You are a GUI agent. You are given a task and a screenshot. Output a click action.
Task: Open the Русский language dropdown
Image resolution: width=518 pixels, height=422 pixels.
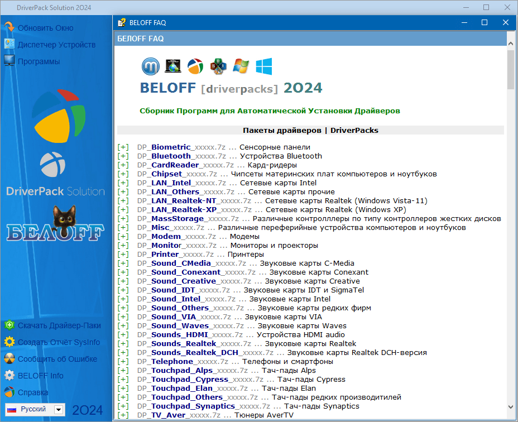(59, 410)
